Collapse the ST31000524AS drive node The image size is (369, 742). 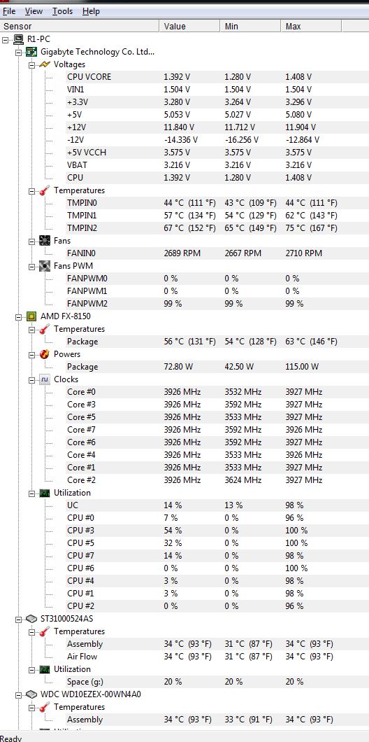click(19, 619)
